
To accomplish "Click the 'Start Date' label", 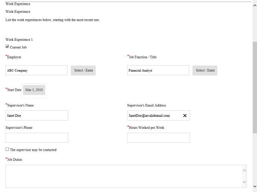I will click(x=14, y=90).
